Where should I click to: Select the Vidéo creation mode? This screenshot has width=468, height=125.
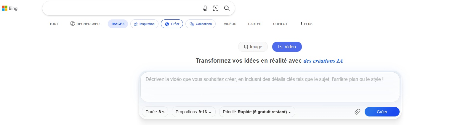[287, 47]
